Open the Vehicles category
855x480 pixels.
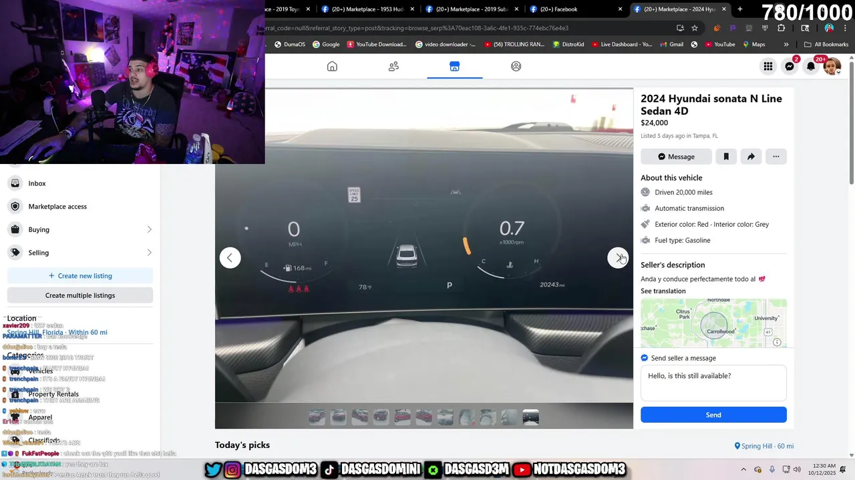80,371
